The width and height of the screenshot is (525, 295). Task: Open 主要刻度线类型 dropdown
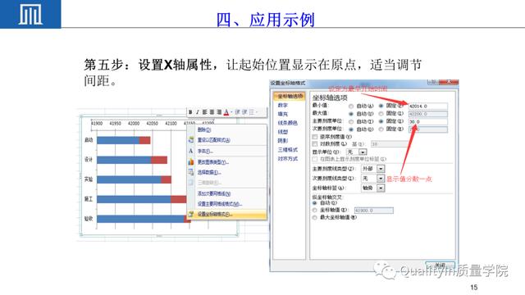tap(381, 169)
